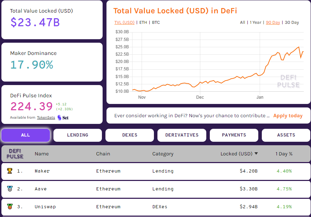Click the PAYMENTS filter button
311x217 pixels.
[234, 135]
